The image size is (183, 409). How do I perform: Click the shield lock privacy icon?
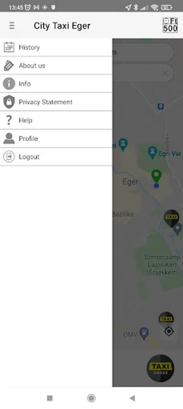click(x=9, y=102)
